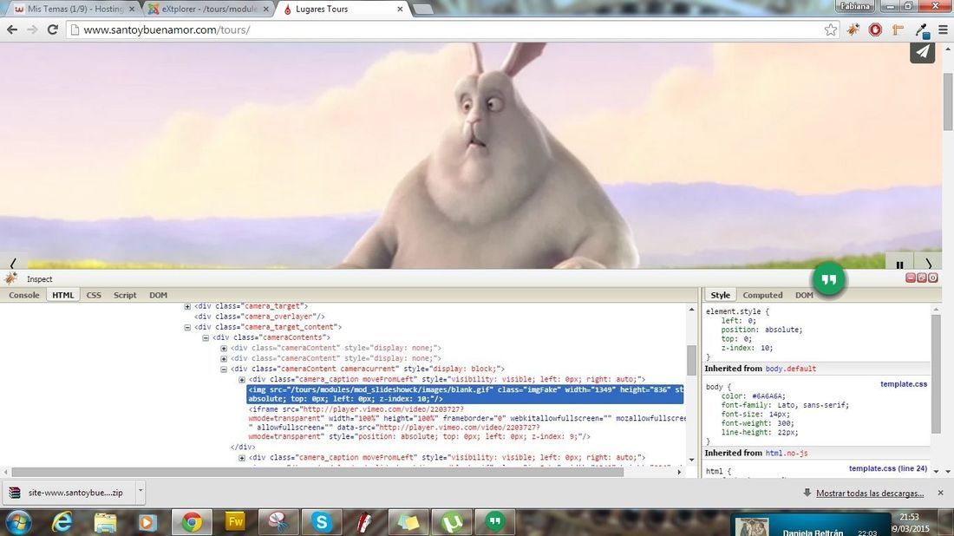Screen dimensions: 954x536
Task: Open the ruler measurement extension icon
Action: coord(898,29)
